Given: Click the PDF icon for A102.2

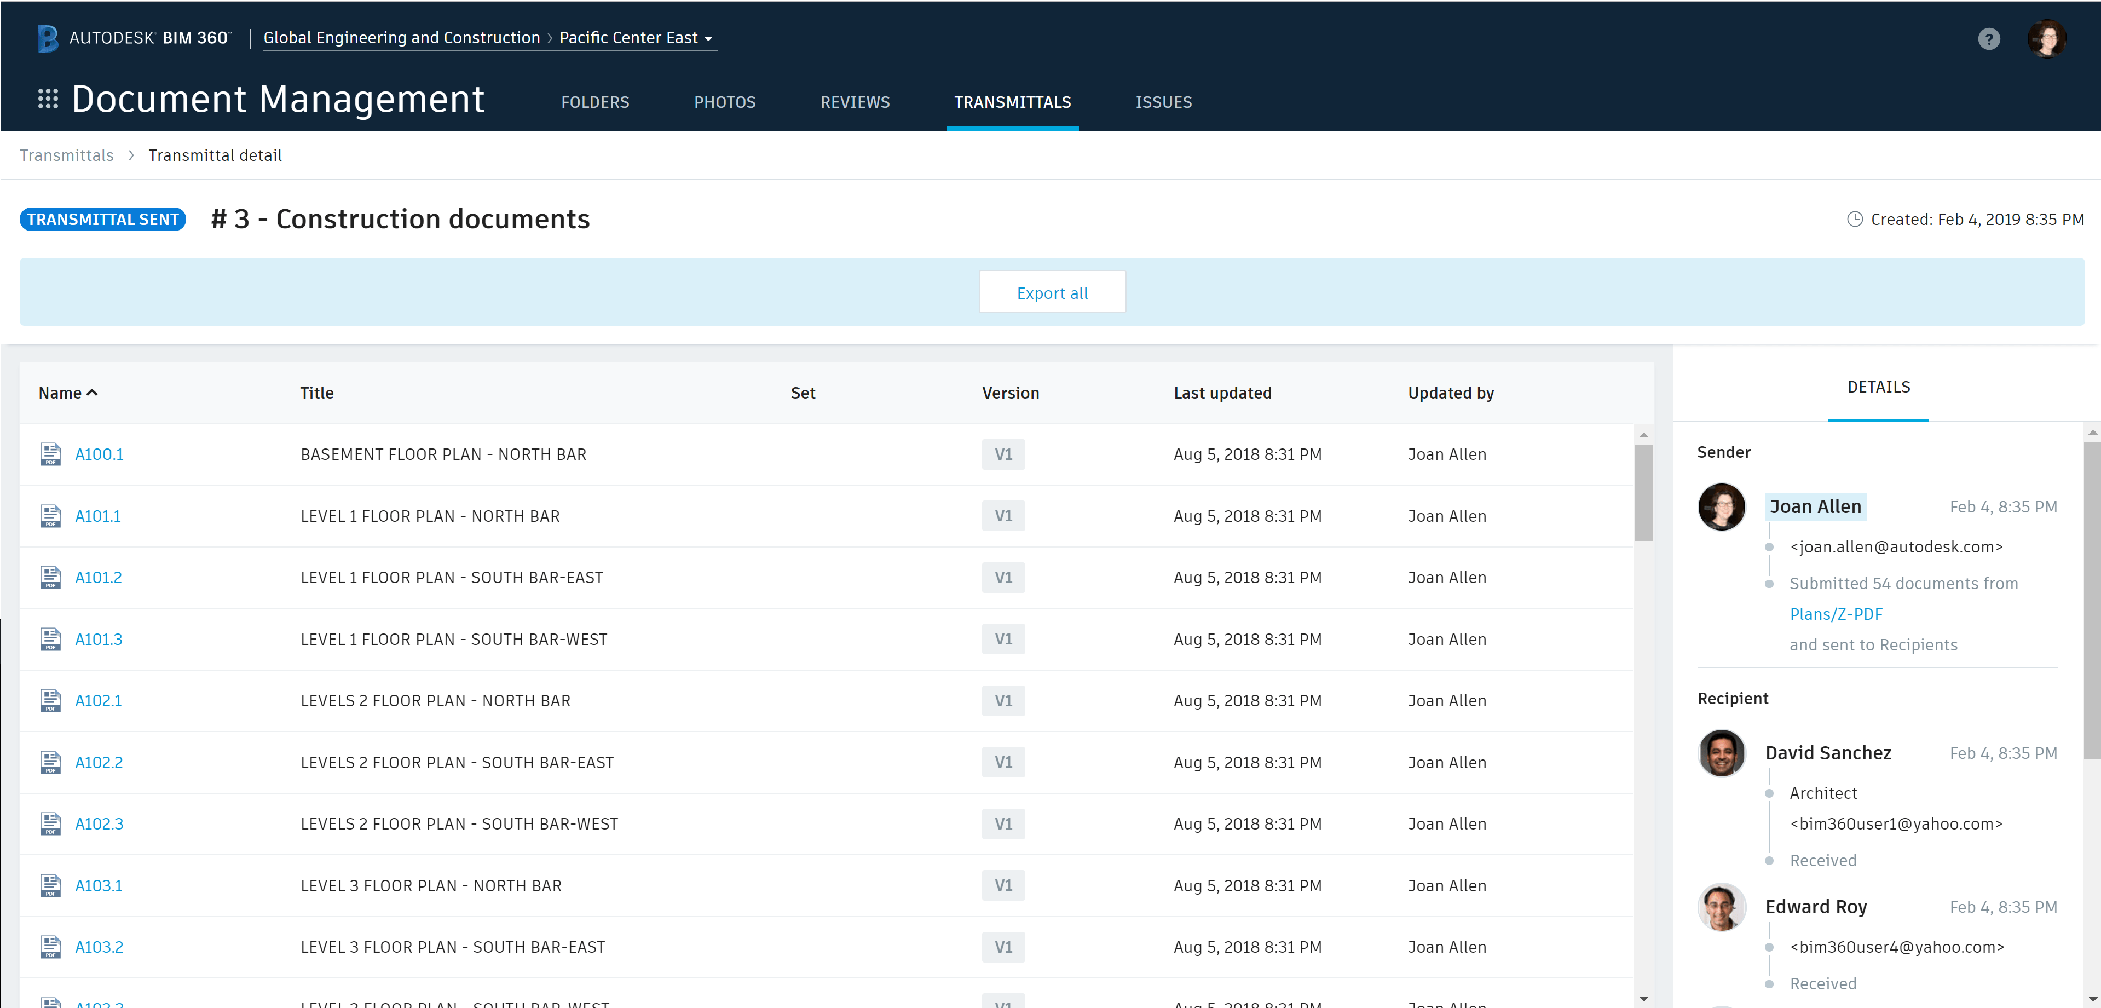Looking at the screenshot, I should pyautogui.click(x=50, y=762).
